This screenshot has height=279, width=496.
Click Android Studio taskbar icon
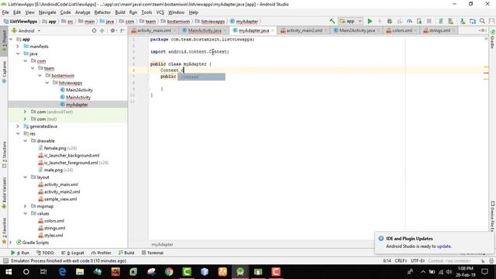tap(240, 272)
